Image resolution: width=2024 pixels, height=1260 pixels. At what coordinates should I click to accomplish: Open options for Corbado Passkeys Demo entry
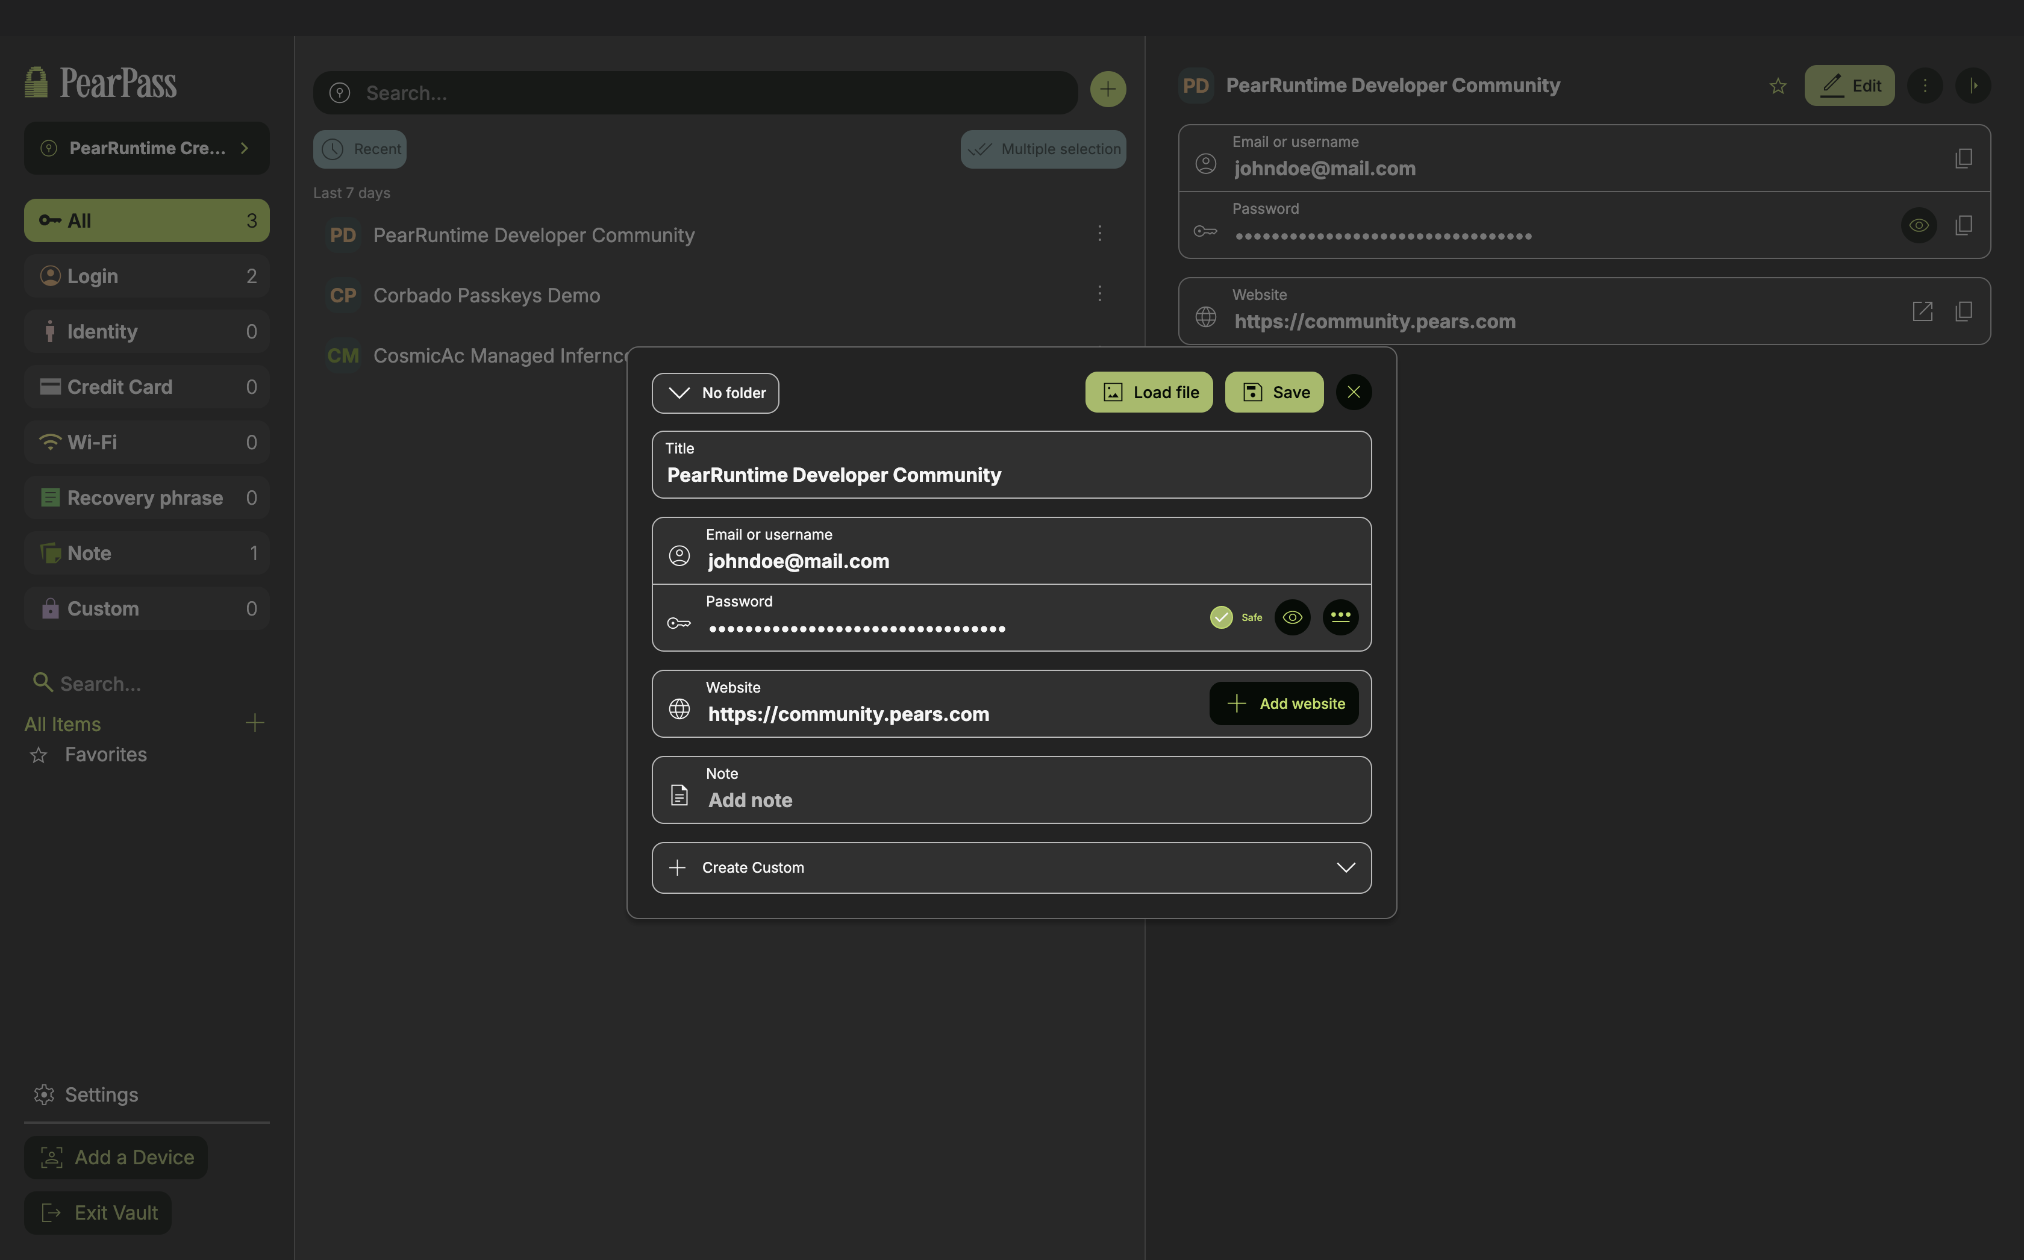coord(1099,294)
